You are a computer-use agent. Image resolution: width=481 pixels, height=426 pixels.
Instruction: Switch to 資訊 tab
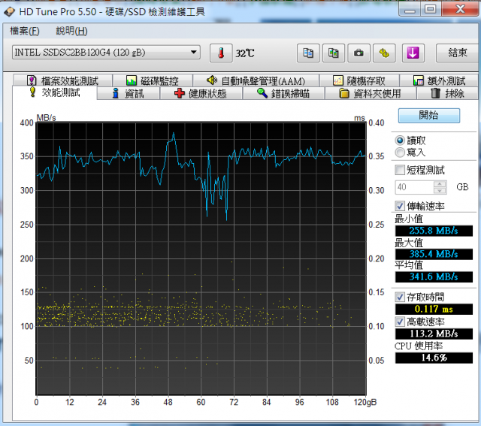(x=129, y=93)
